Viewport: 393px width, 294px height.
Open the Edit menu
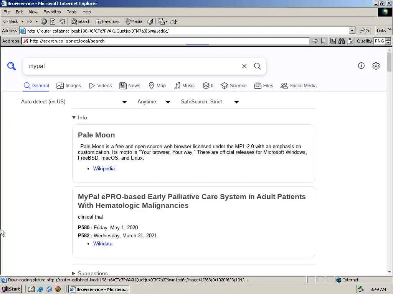point(19,12)
